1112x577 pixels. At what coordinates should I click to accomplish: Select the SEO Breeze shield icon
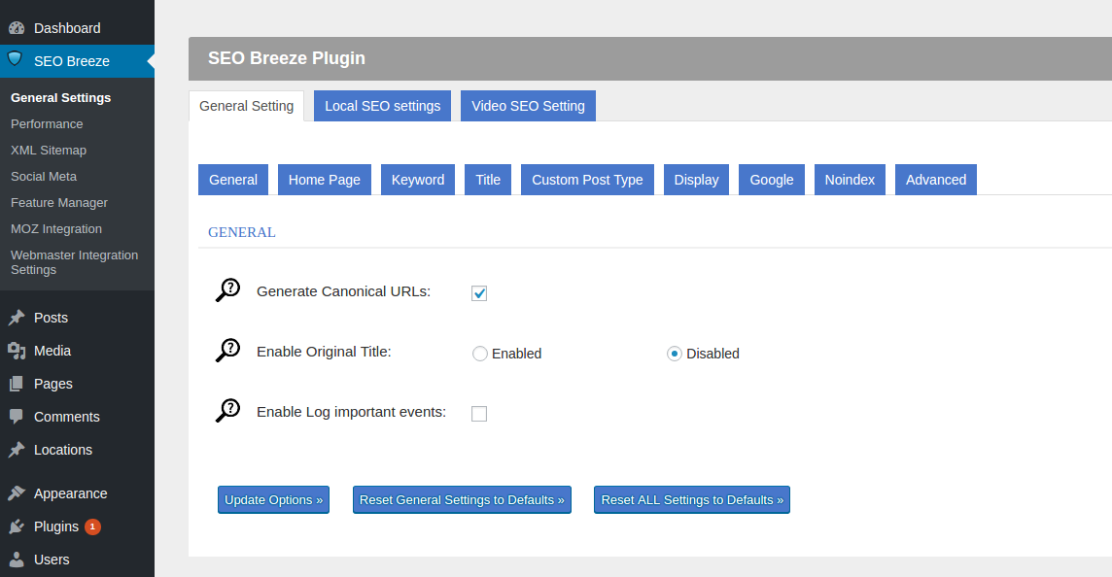coord(14,60)
